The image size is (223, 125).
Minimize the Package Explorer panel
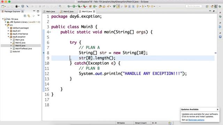[34, 11]
